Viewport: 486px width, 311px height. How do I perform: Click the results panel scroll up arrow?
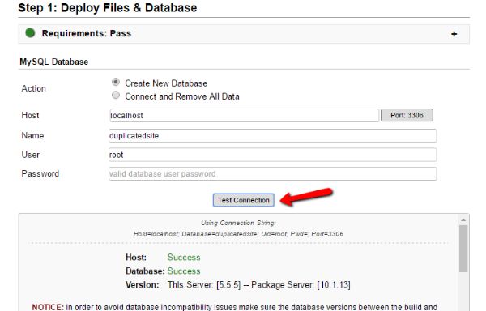tap(463, 220)
